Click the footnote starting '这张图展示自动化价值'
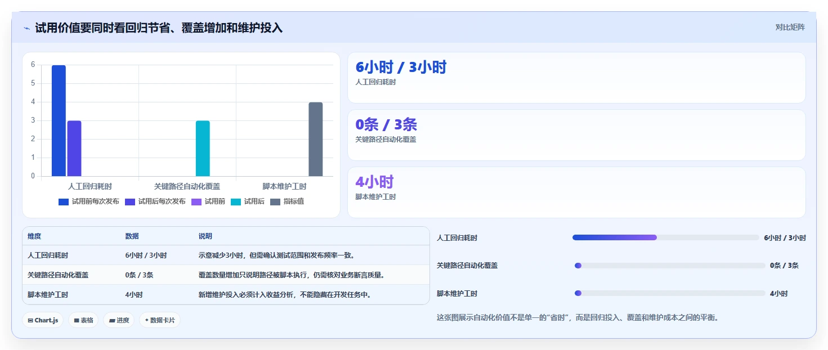This screenshot has width=828, height=350. click(x=578, y=317)
